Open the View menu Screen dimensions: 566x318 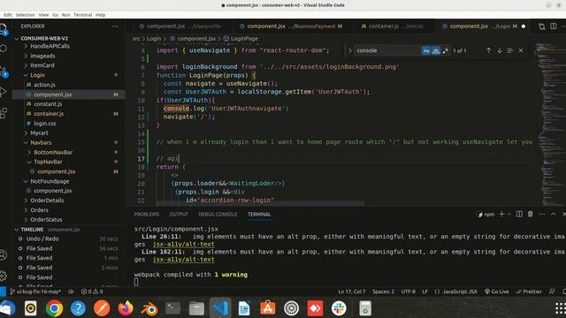(x=43, y=15)
